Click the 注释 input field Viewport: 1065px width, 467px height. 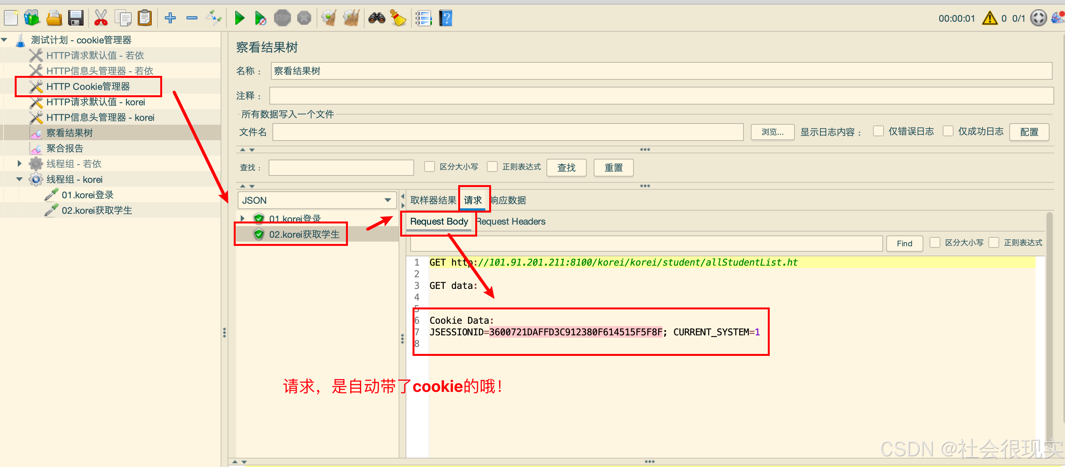coord(661,96)
